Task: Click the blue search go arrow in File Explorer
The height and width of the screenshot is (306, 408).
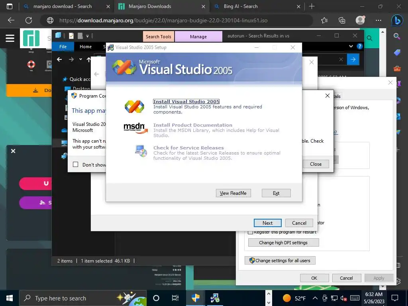Action: [353, 59]
